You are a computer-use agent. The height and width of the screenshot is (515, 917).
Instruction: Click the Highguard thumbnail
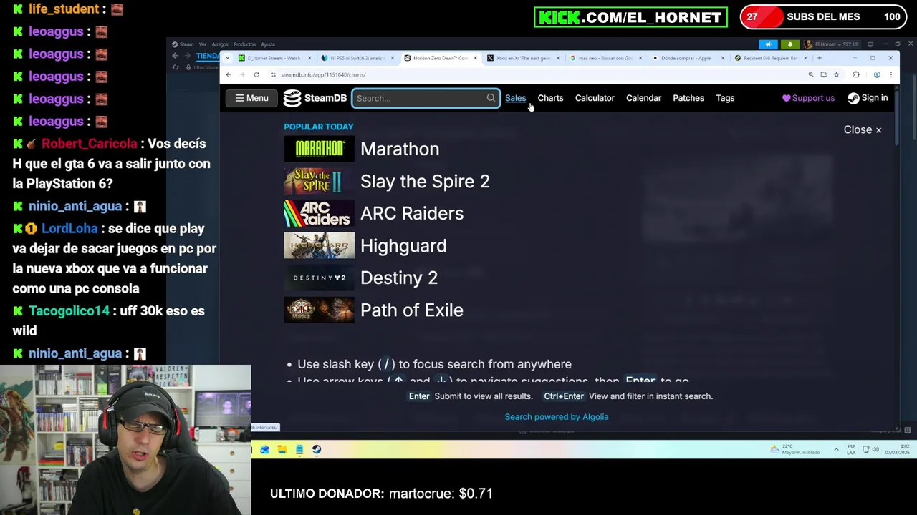pyautogui.click(x=319, y=245)
